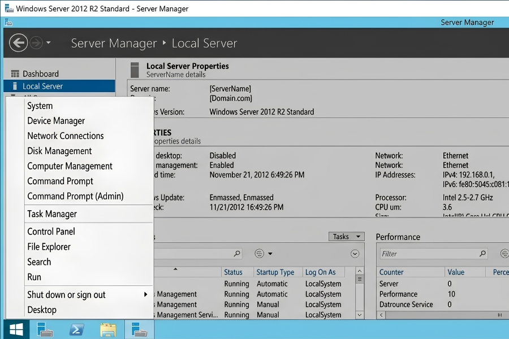This screenshot has height=339, width=509.
Task: Open Disk Management from the menu
Action: click(59, 151)
